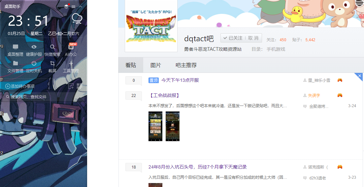
Task: Collapse the desktop assistant panel with the chevron
Action: 81,7
